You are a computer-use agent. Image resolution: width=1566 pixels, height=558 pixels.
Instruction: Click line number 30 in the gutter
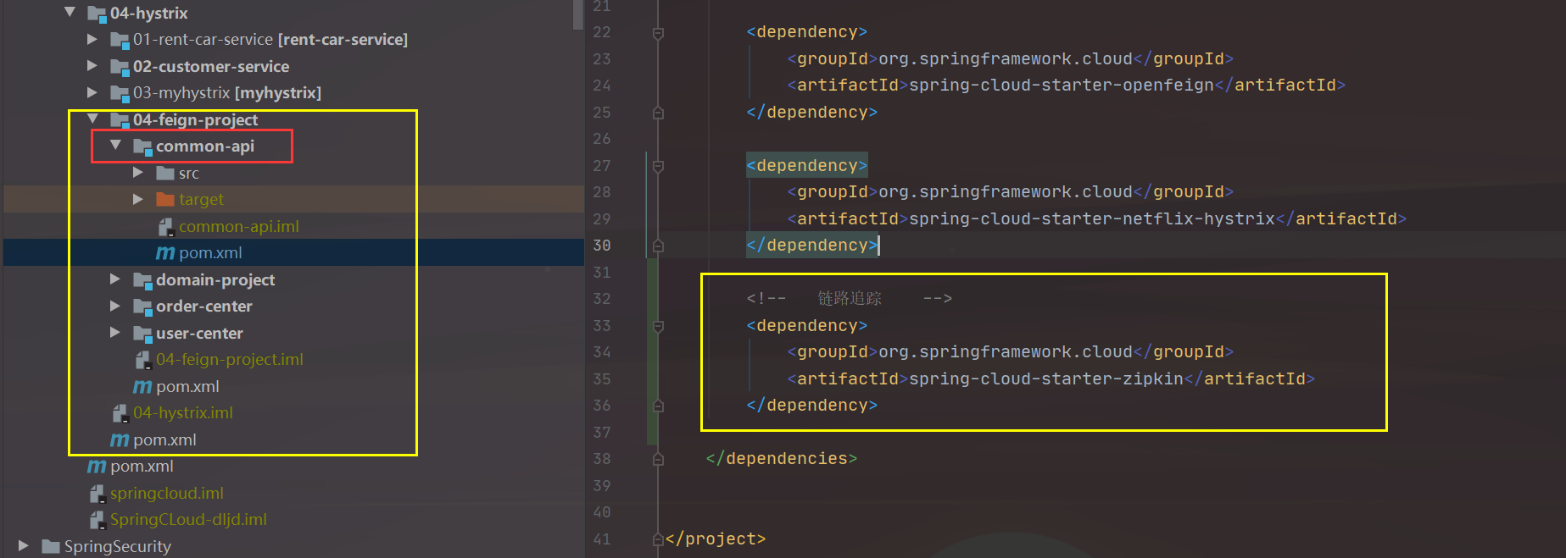point(602,245)
